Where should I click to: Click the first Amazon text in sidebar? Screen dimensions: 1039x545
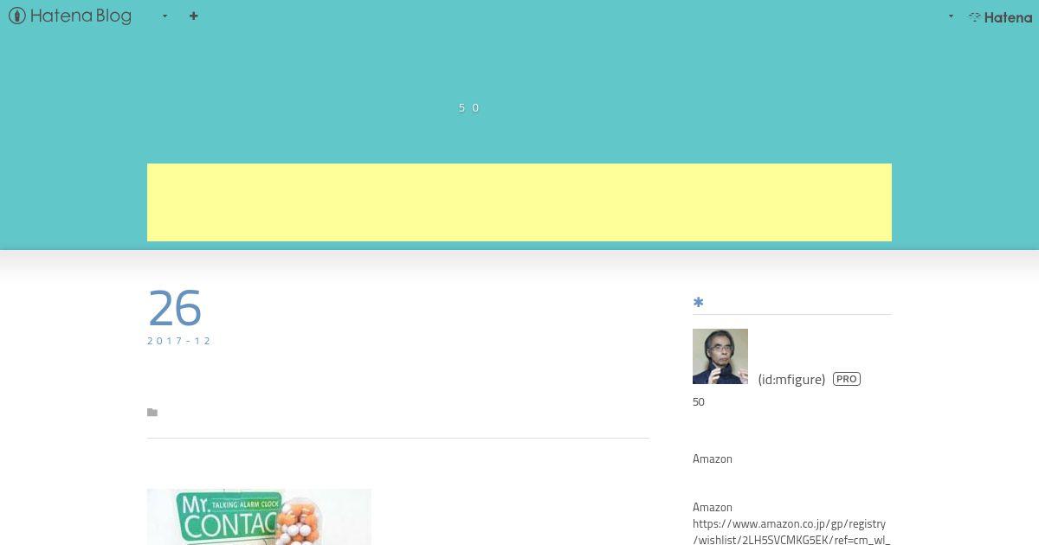713,459
